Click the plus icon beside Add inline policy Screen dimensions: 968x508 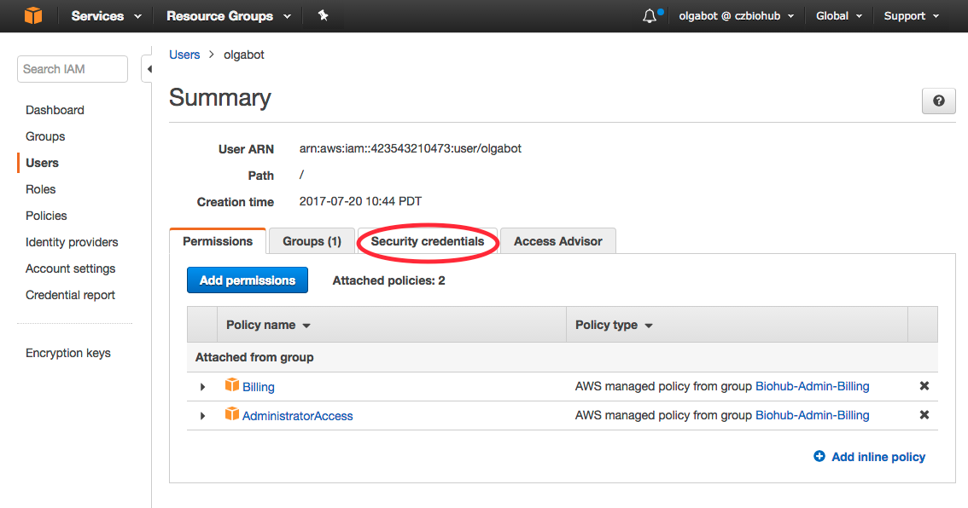[819, 457]
